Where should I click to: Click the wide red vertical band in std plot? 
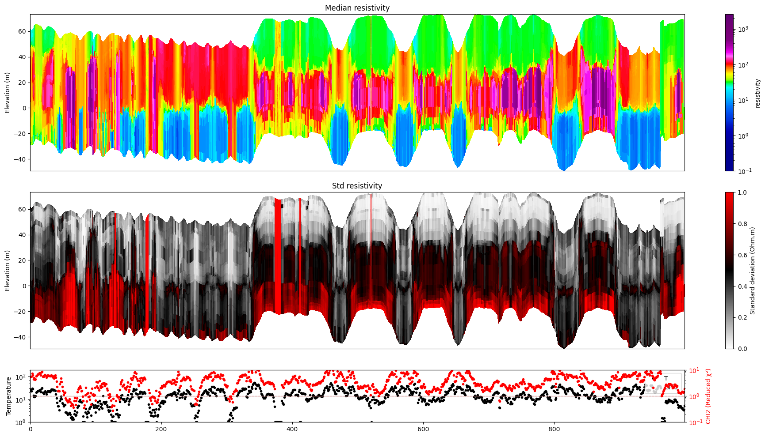tap(278, 256)
